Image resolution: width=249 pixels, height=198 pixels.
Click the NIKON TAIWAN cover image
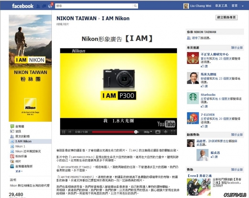click(x=30, y=68)
